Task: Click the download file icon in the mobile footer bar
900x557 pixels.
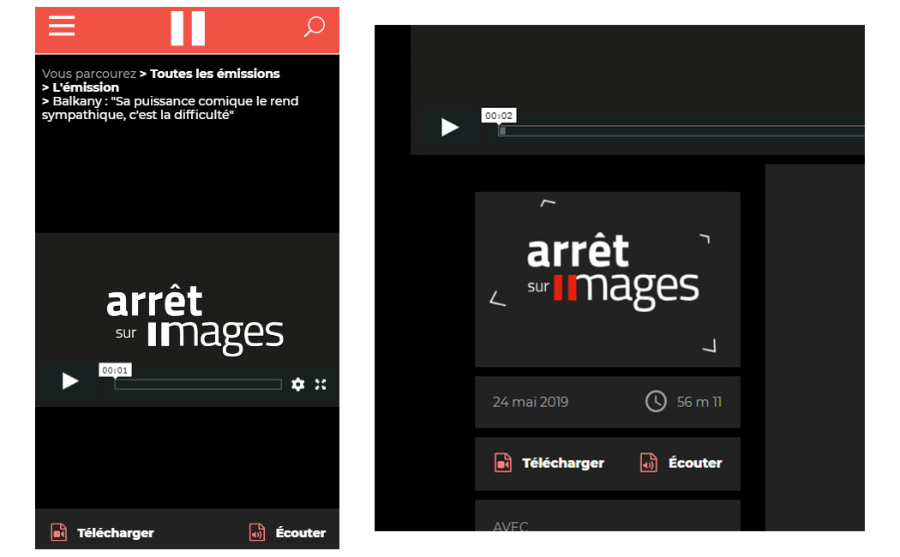Action: tap(58, 532)
